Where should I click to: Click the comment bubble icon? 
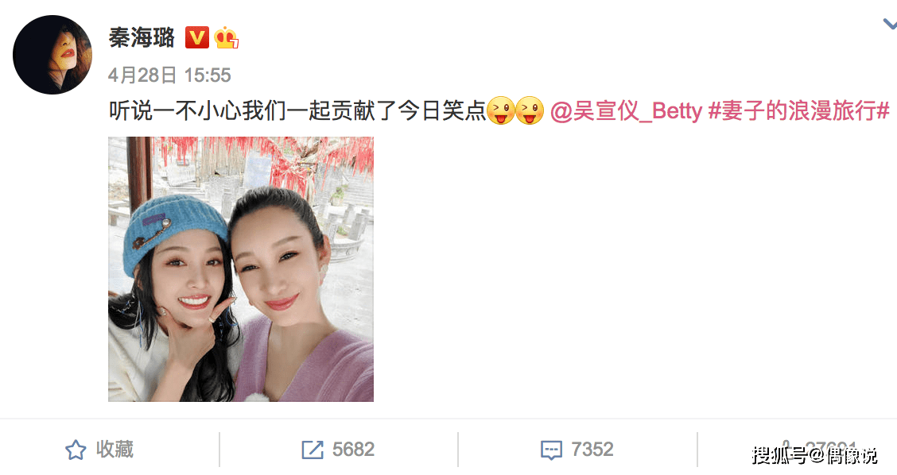coord(551,450)
